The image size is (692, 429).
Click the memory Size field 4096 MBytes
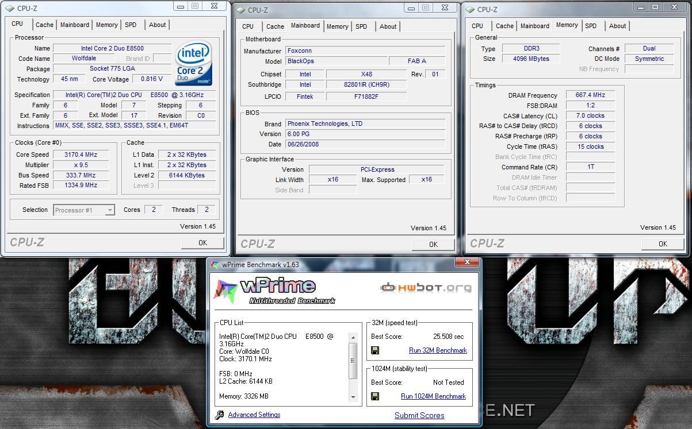click(x=532, y=59)
